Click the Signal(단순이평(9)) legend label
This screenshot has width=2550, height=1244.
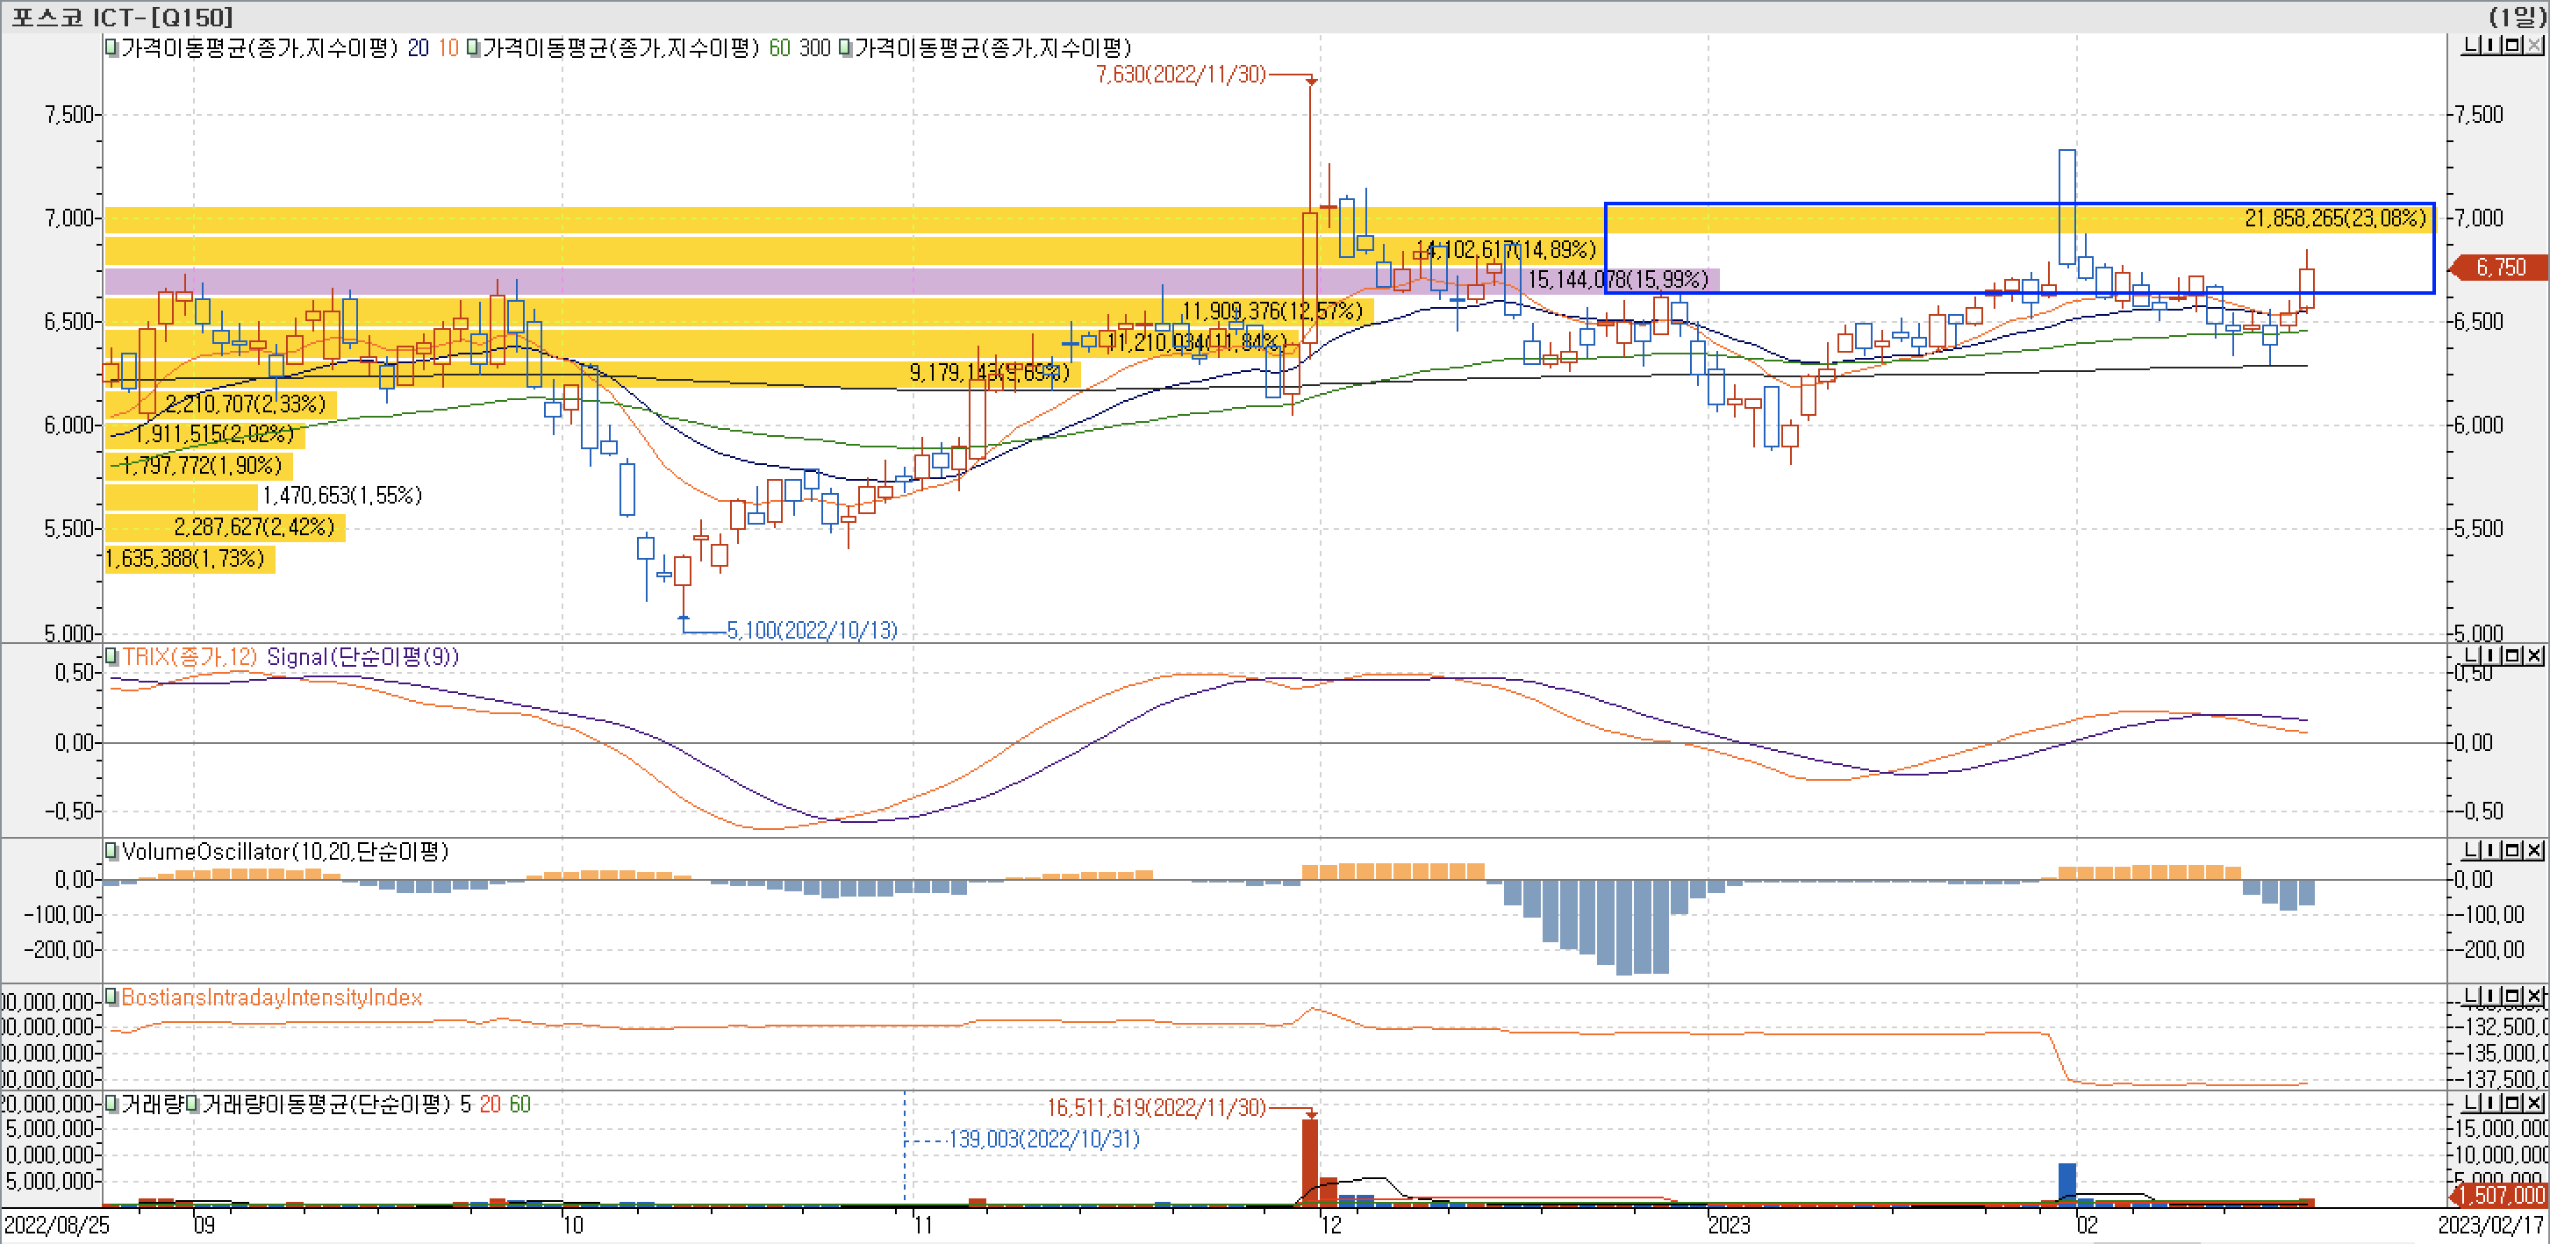[362, 656]
